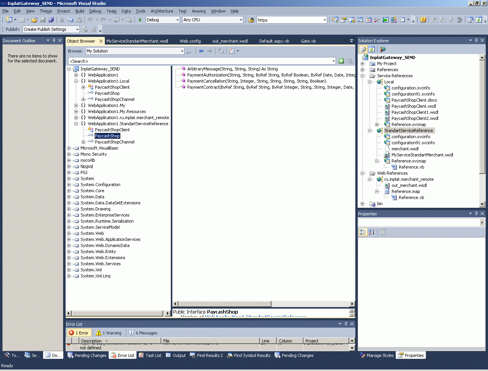Run the Object Browser search green arrow
The width and height of the screenshot is (488, 371).
click(x=341, y=61)
